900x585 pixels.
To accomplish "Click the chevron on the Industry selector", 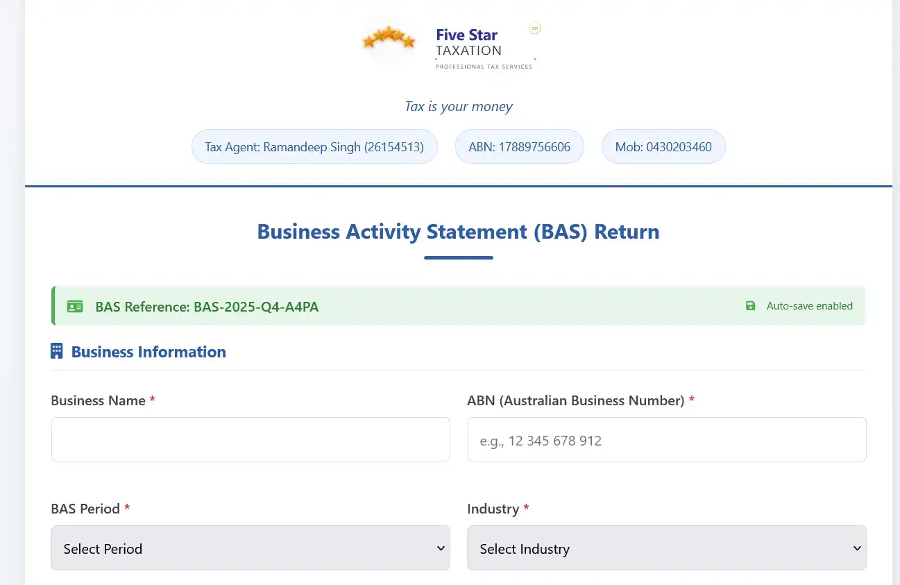I will (x=856, y=548).
